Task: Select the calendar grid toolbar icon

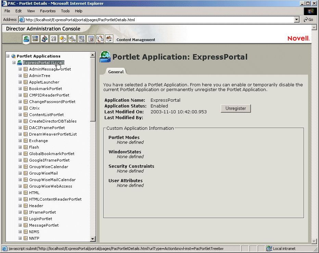Action: point(35,39)
